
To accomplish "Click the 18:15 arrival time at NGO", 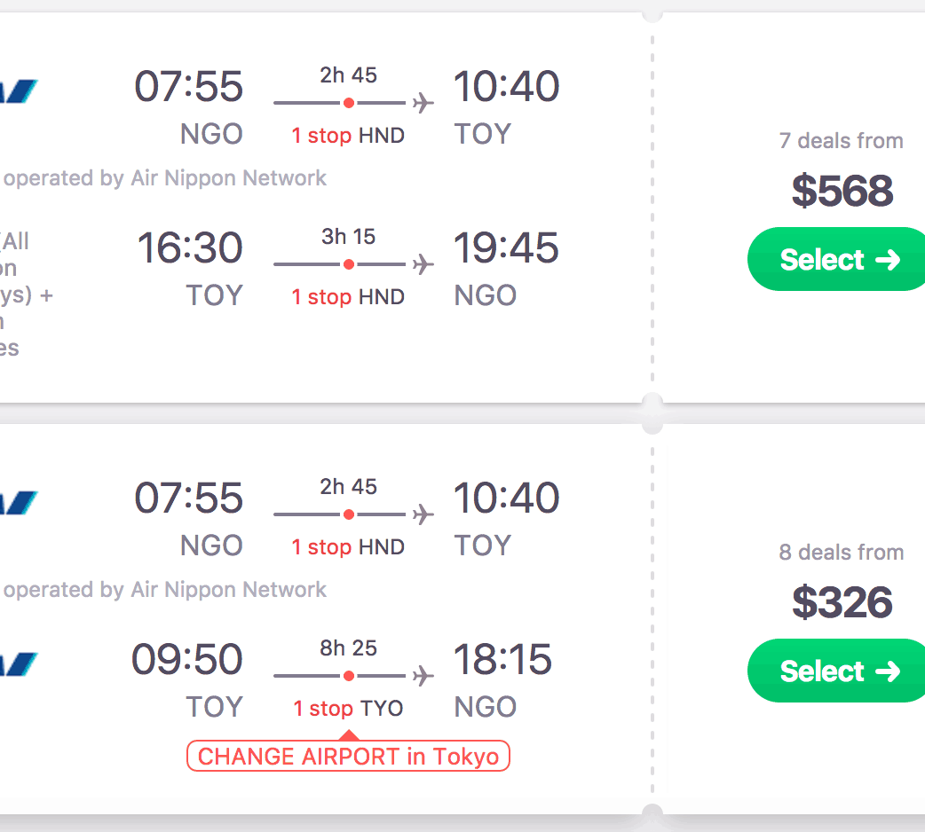I will [503, 659].
